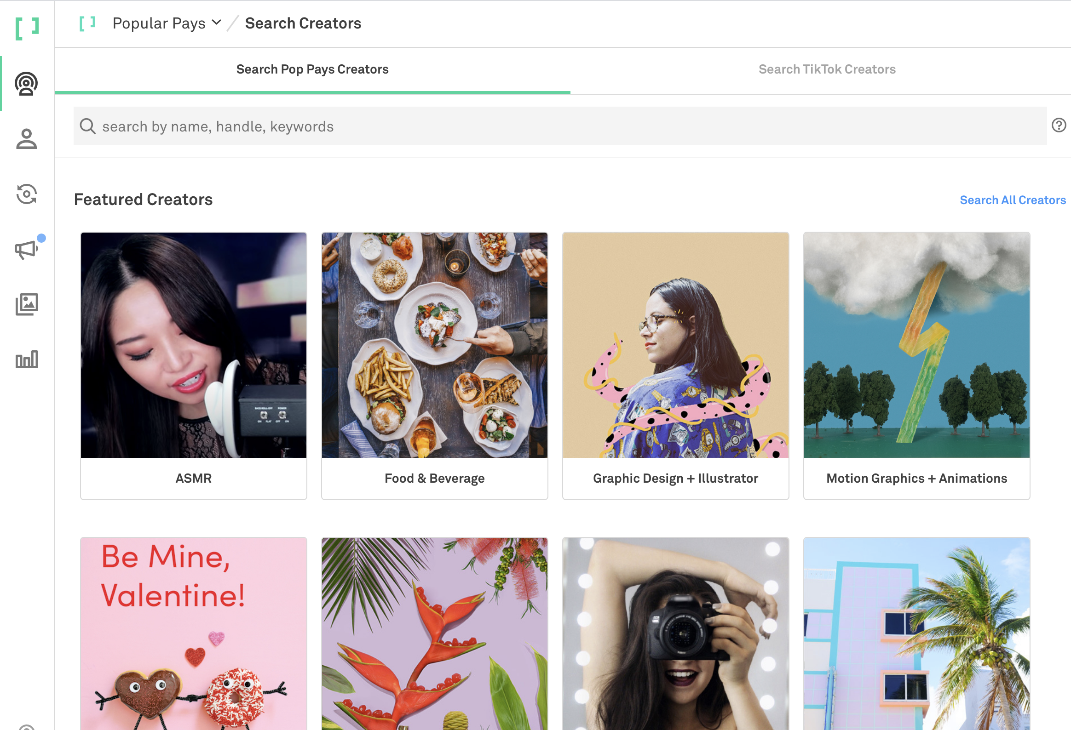The width and height of the screenshot is (1071, 730).
Task: Open the megaphone campaigns sidebar icon
Action: (26, 250)
